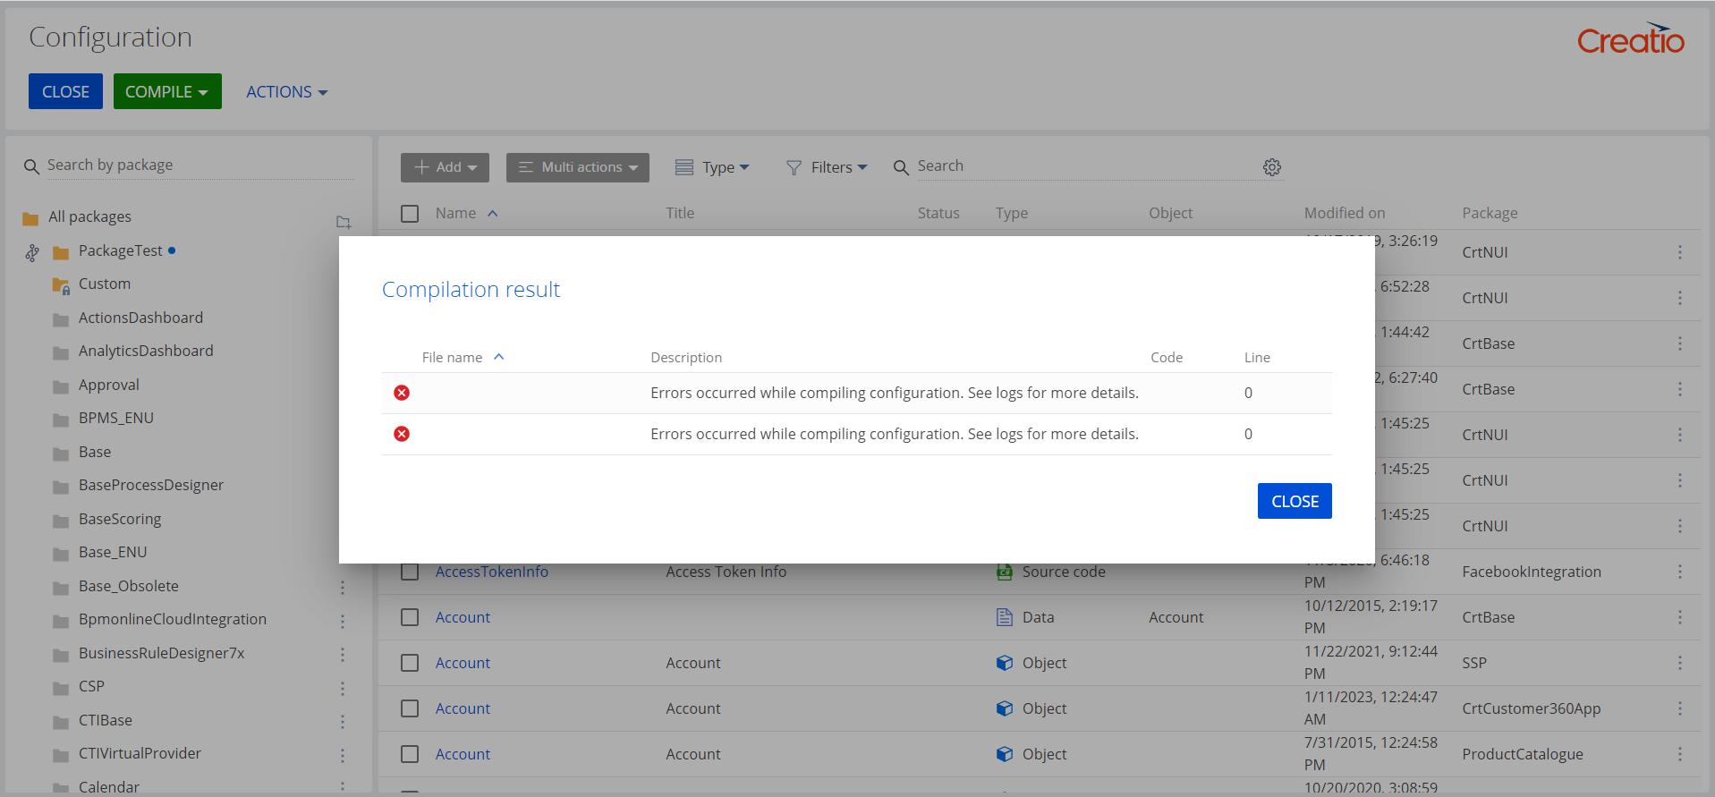Tick the checkbox for the Account Data row
Image resolution: width=1715 pixels, height=797 pixels.
click(410, 617)
